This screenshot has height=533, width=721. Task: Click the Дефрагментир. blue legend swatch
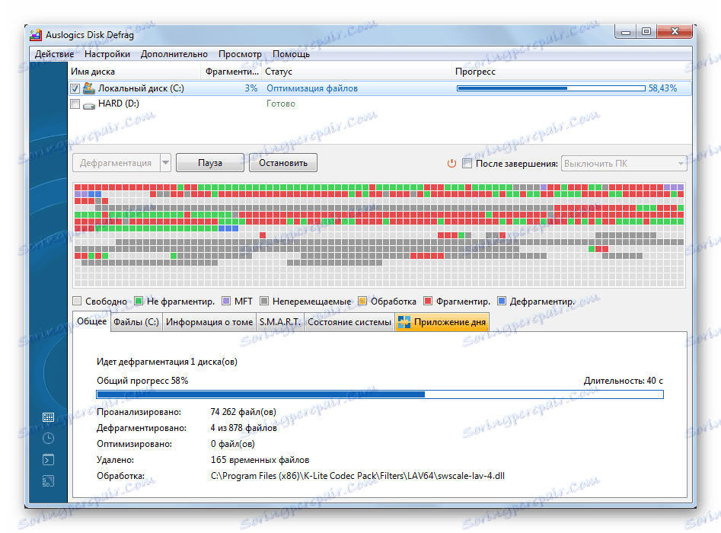(502, 302)
